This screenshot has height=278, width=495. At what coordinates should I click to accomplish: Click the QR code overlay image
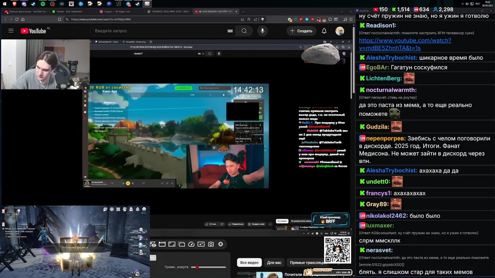point(337,251)
